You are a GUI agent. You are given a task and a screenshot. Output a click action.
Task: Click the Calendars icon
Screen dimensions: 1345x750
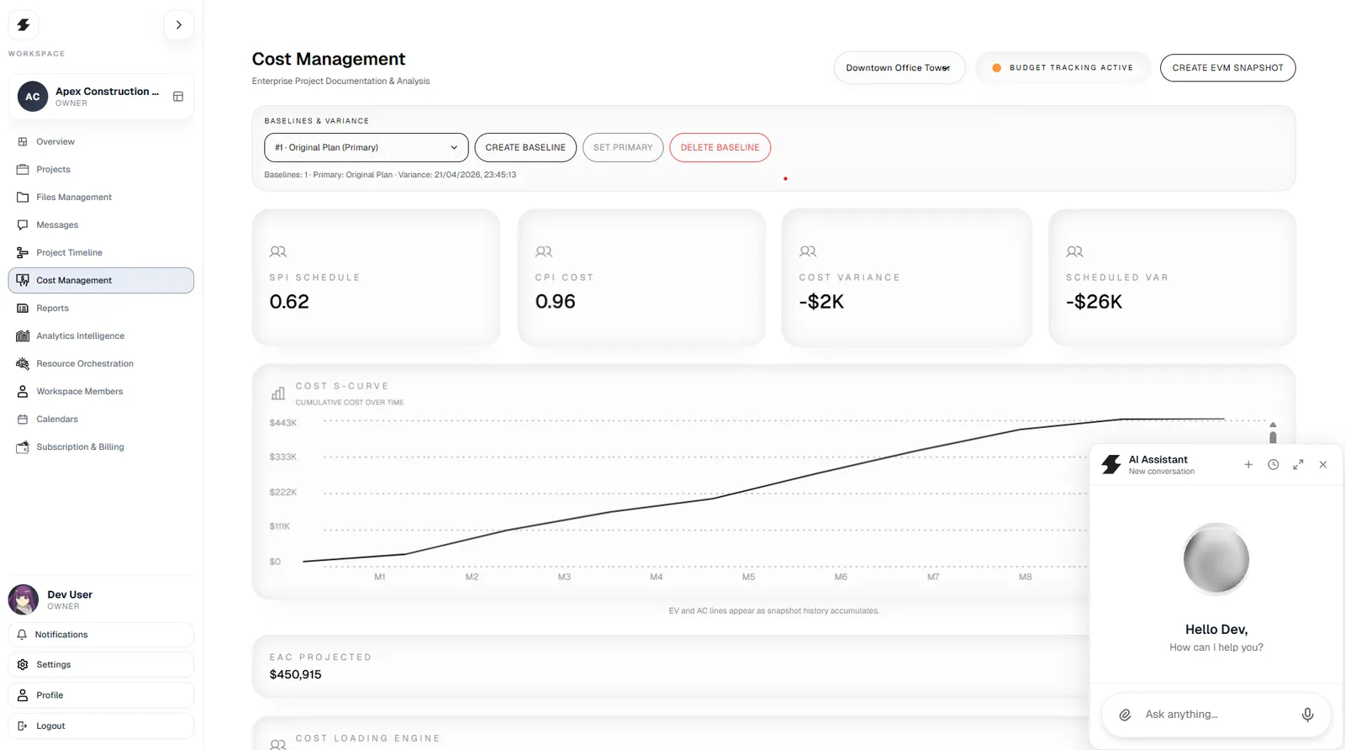(x=23, y=419)
